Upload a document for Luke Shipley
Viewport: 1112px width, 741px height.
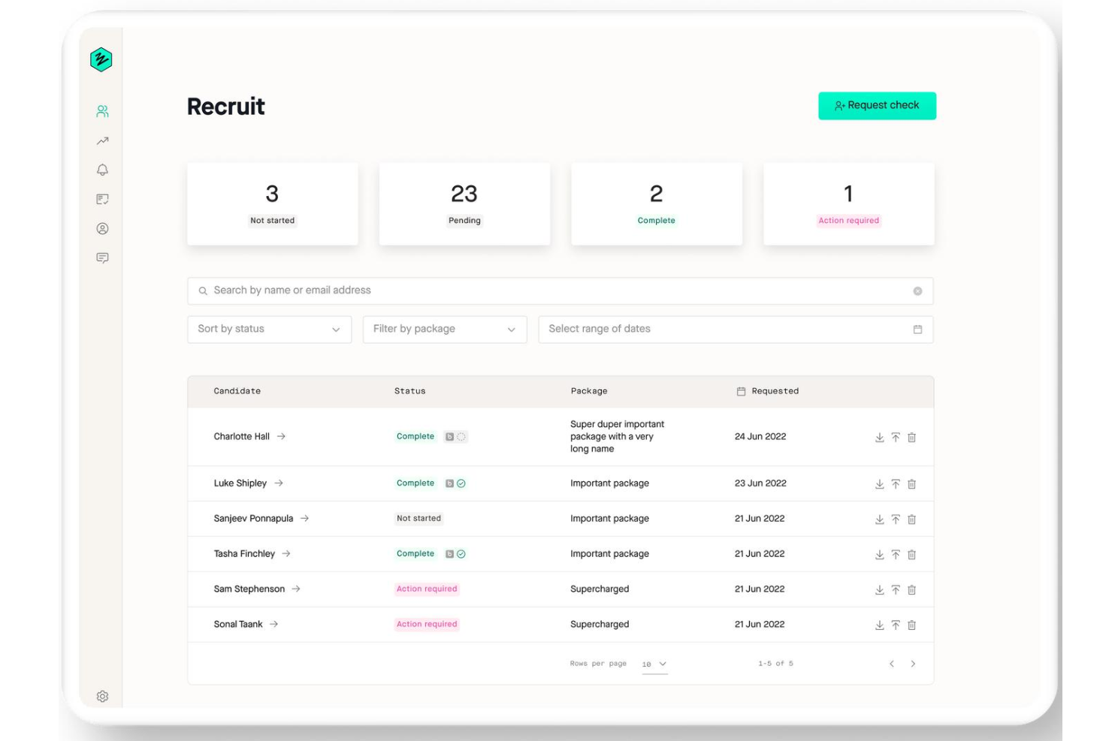[896, 483]
